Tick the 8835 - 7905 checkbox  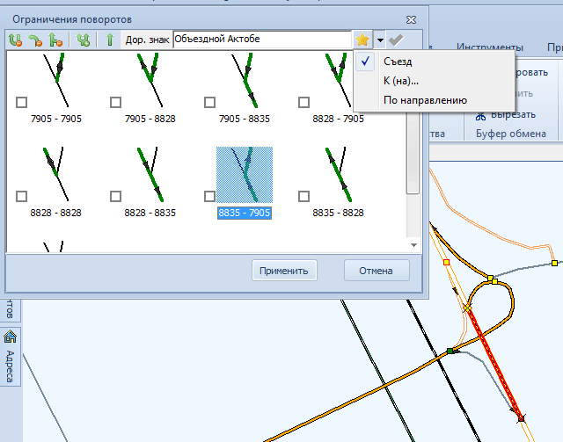(209, 196)
